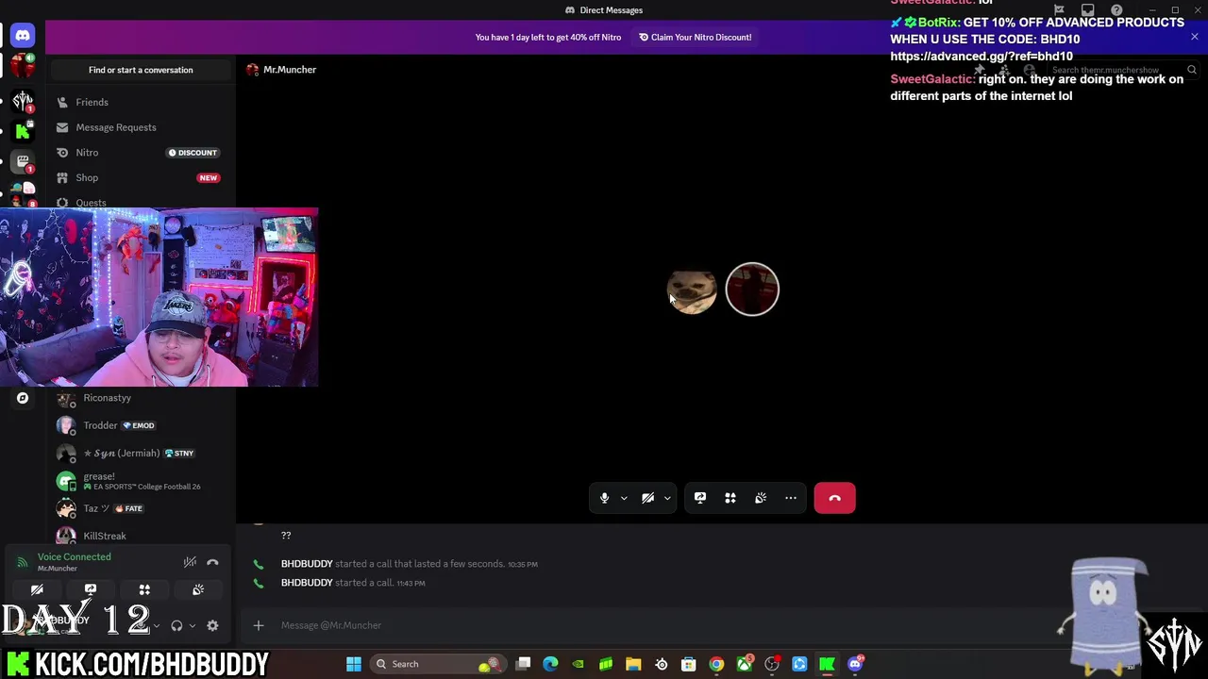Open Kick app from taskbar
This screenshot has width=1208, height=679.
pyautogui.click(x=827, y=664)
